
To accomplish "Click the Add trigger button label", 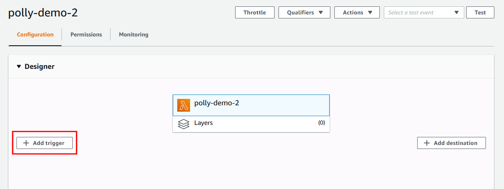I will point(49,143).
